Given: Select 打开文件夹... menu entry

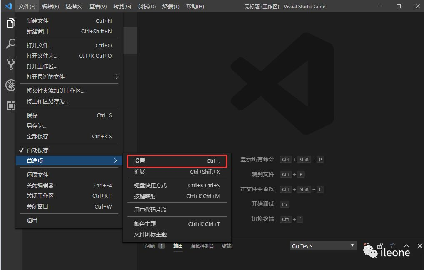Looking at the screenshot, I should coord(69,56).
